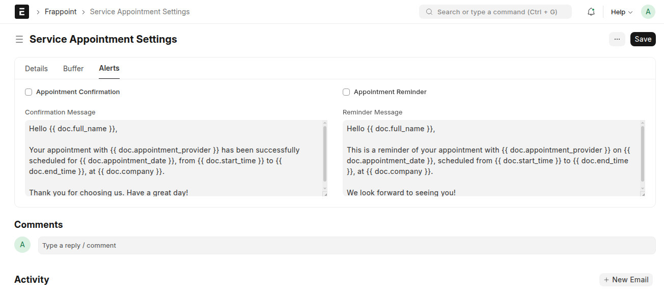Switch to the Buffer tab

click(x=73, y=68)
